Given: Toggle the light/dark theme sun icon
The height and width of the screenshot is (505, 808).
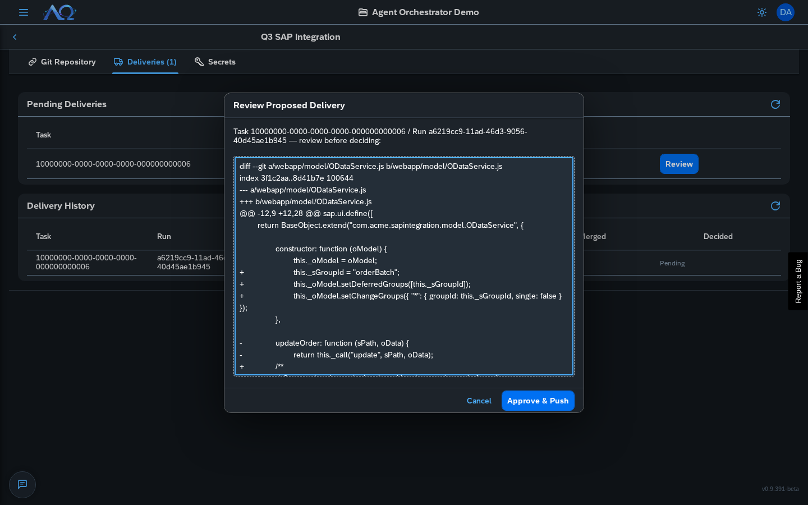Looking at the screenshot, I should 762,12.
